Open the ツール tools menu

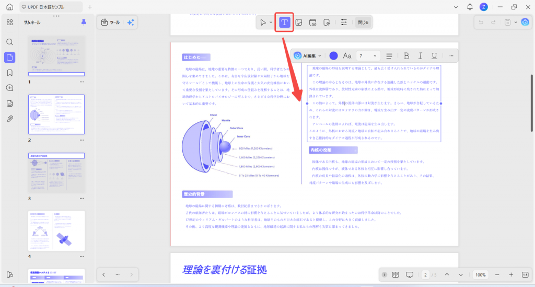click(111, 22)
